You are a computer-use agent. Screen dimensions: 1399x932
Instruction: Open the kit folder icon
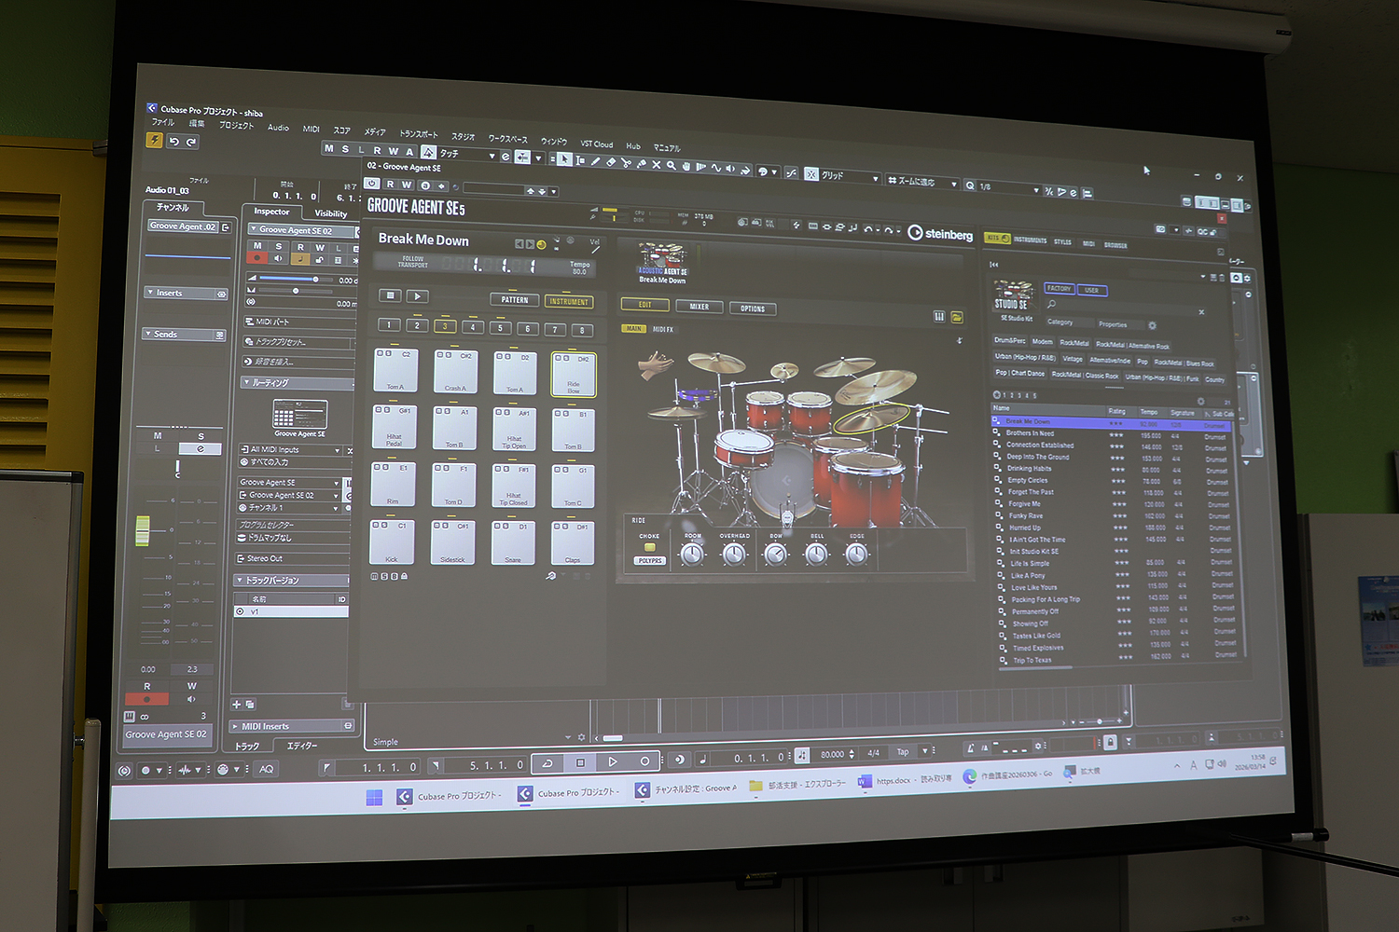point(957,318)
